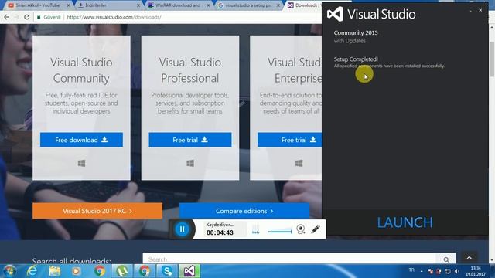495x278 pixels.
Task: Click the Windows logo under Visual Studio Enterprise
Action: coord(299,163)
